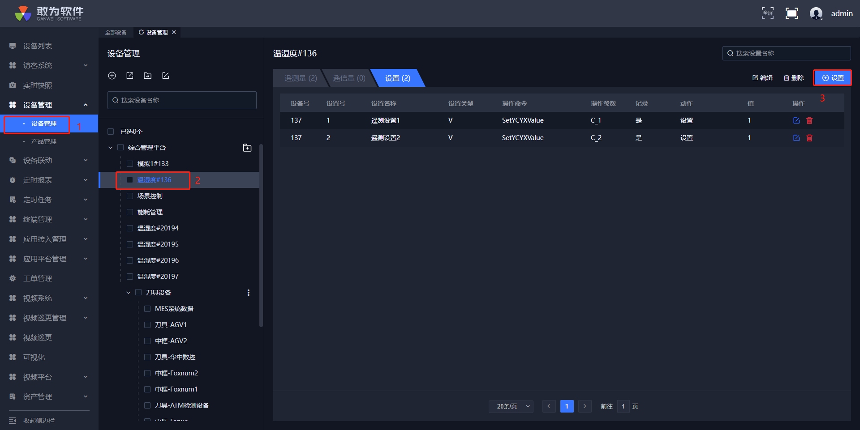Edit the 遥测设置2 row

[x=796, y=138]
